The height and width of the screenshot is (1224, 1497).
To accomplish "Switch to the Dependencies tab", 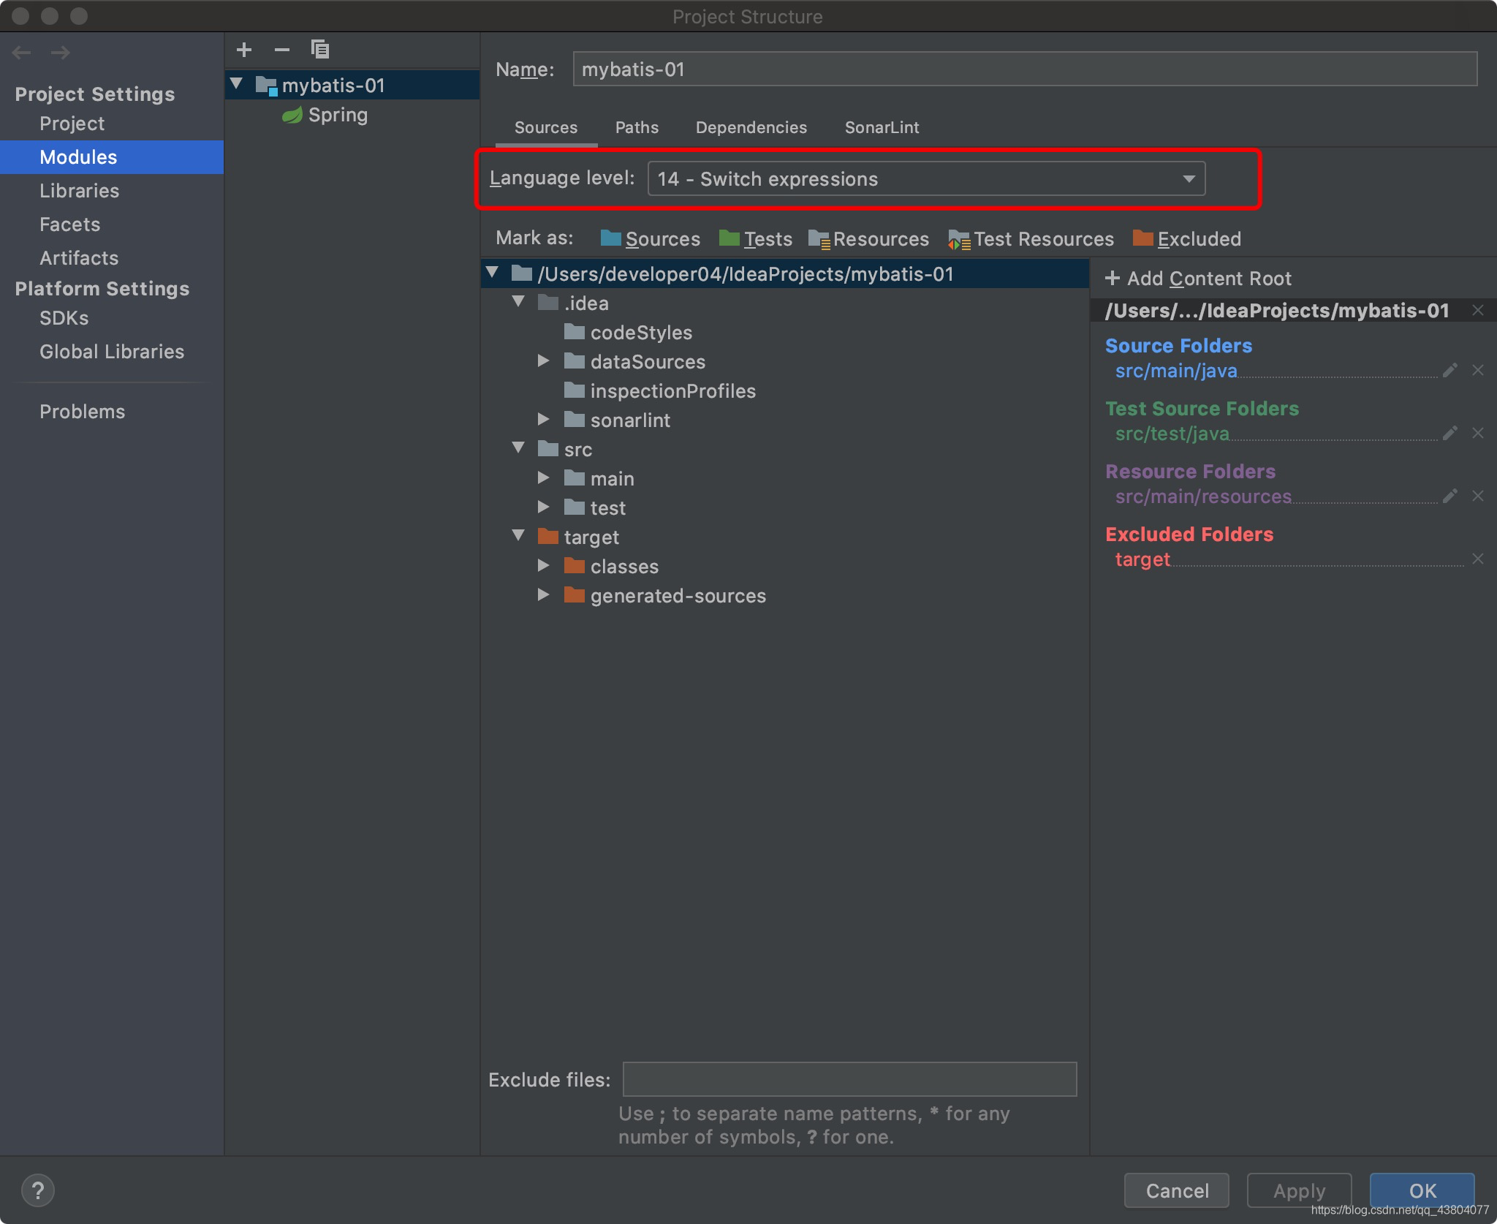I will pyautogui.click(x=751, y=127).
